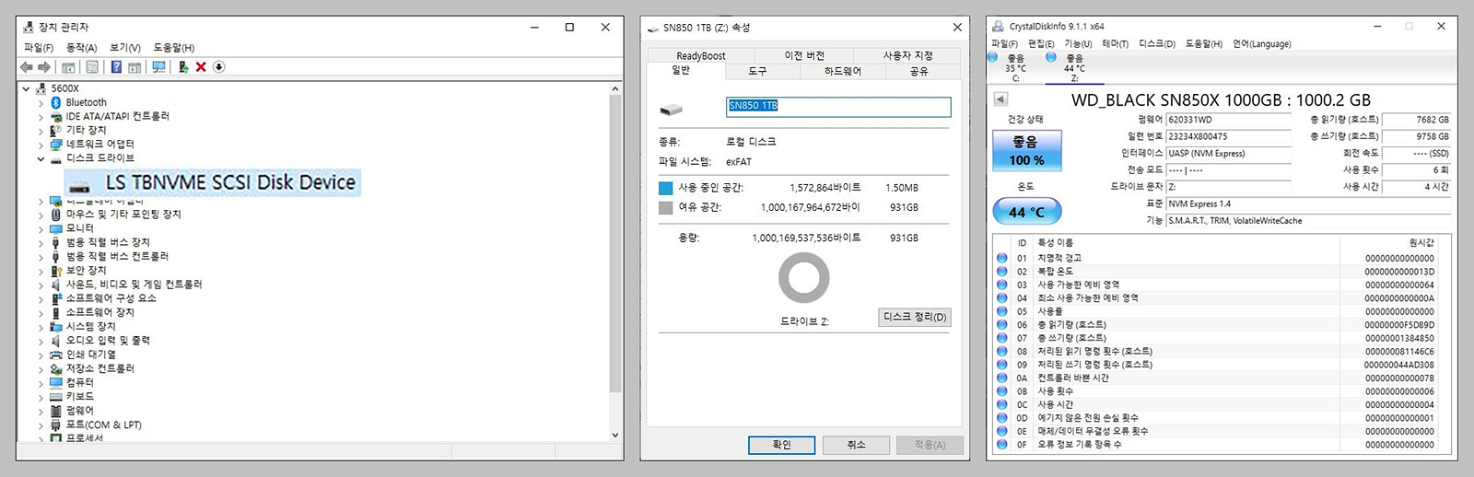1474x477 pixels.
Task: Click the gray free space color swatch
Action: point(666,208)
